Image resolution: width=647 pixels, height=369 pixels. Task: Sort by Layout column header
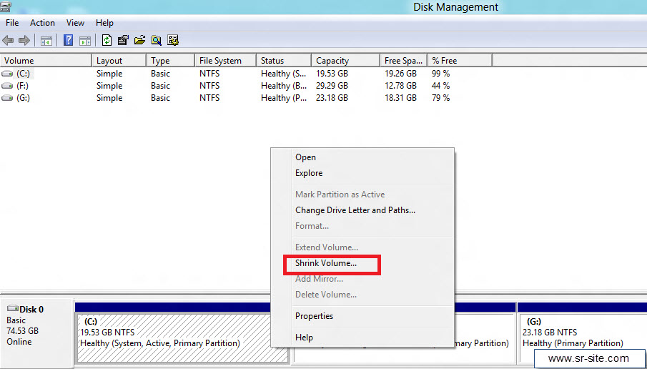click(119, 61)
